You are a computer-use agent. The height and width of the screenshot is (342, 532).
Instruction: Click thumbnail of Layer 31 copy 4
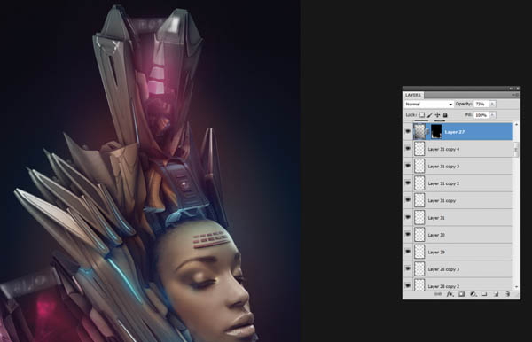pyautogui.click(x=419, y=149)
